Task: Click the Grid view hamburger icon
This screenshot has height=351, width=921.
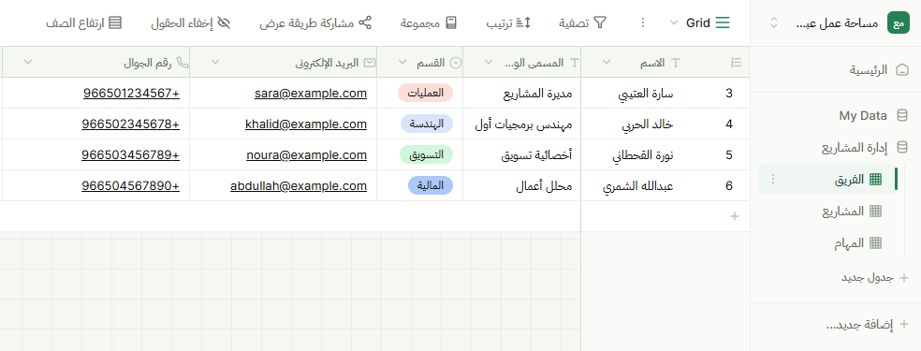Action: [x=723, y=22]
